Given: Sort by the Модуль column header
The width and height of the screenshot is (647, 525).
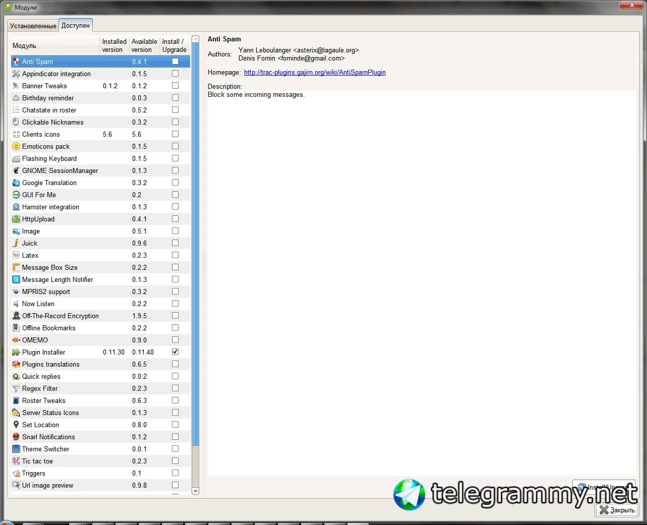Looking at the screenshot, I should click(55, 45).
